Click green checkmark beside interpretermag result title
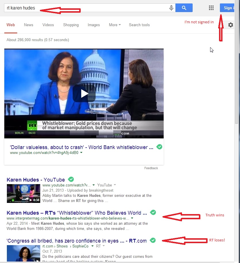This screenshot has width=240, height=263. tap(153, 213)
